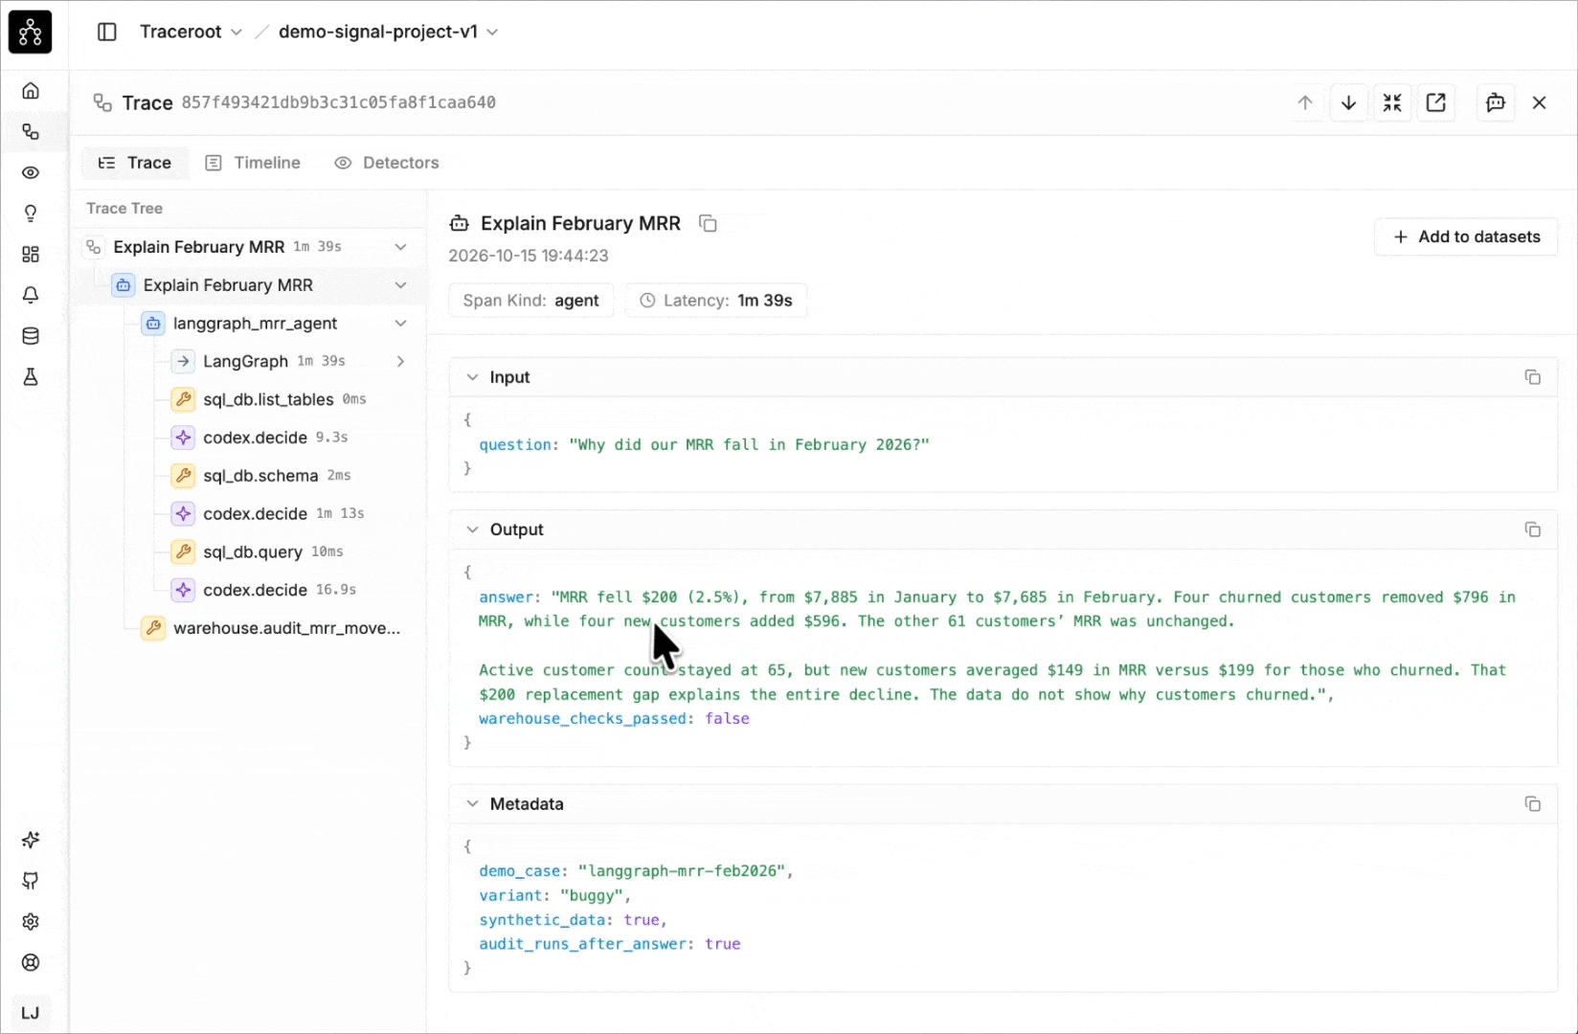Collapse the Metadata section

[x=472, y=804]
